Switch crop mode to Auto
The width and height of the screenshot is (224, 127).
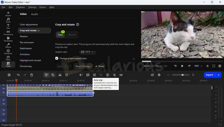(x=60, y=35)
